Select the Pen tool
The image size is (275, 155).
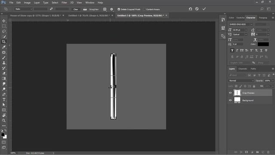[4, 94]
